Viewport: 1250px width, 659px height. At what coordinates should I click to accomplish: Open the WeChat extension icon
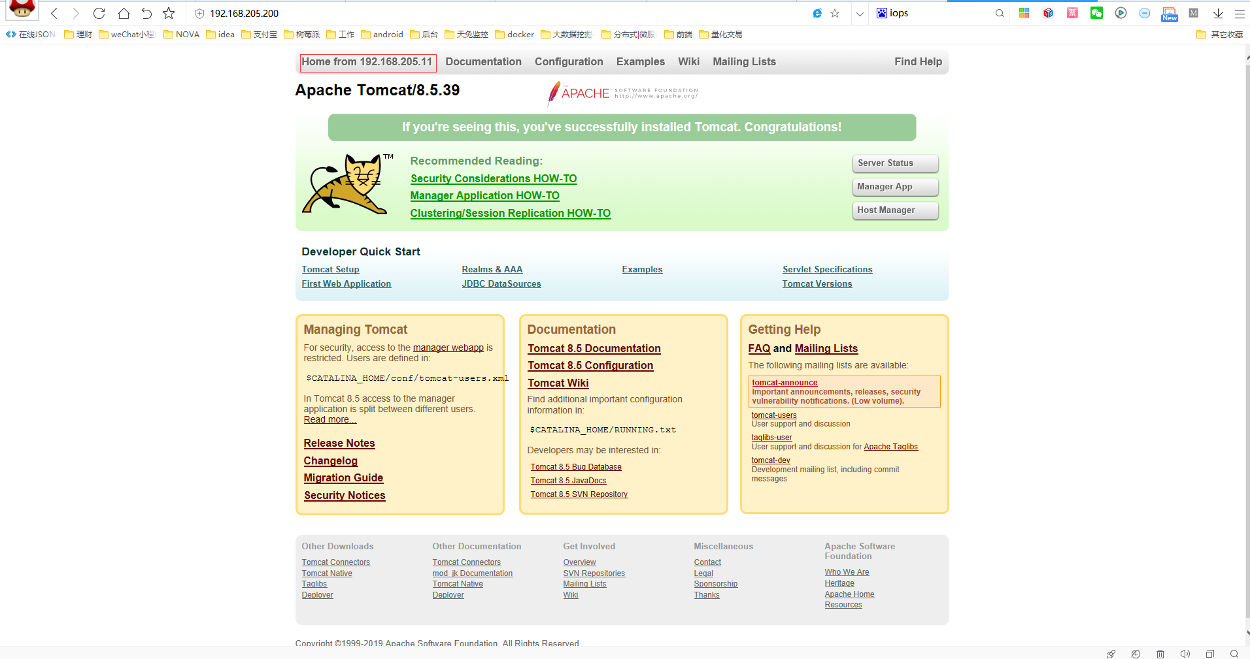1096,13
